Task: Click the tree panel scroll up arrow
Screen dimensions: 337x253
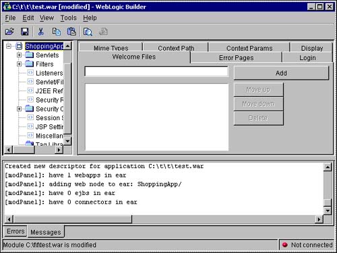Action: pos(67,46)
